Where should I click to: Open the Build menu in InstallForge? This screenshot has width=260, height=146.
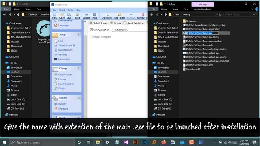click(x=62, y=10)
